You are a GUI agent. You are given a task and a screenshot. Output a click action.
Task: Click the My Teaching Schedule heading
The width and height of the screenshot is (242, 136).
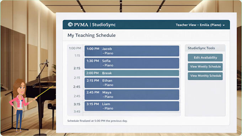click(91, 35)
